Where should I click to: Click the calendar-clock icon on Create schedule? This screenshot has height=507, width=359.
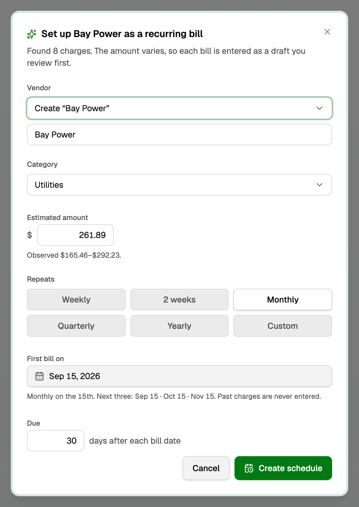pos(249,468)
